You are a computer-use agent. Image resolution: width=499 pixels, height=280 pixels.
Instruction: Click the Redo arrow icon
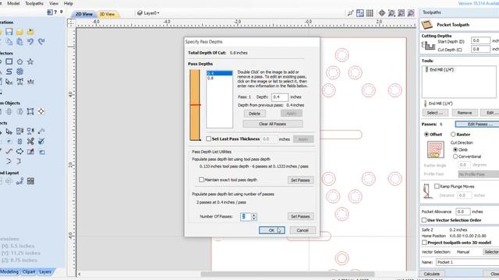pos(41,41)
